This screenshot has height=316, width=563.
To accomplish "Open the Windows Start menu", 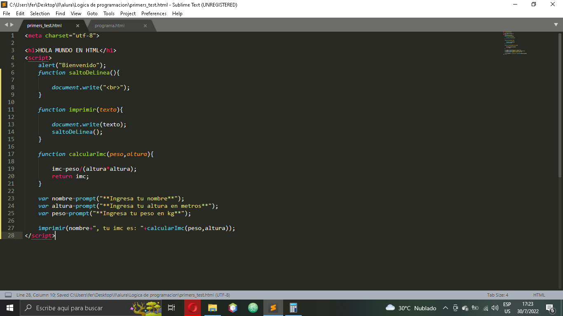I will 10,308.
